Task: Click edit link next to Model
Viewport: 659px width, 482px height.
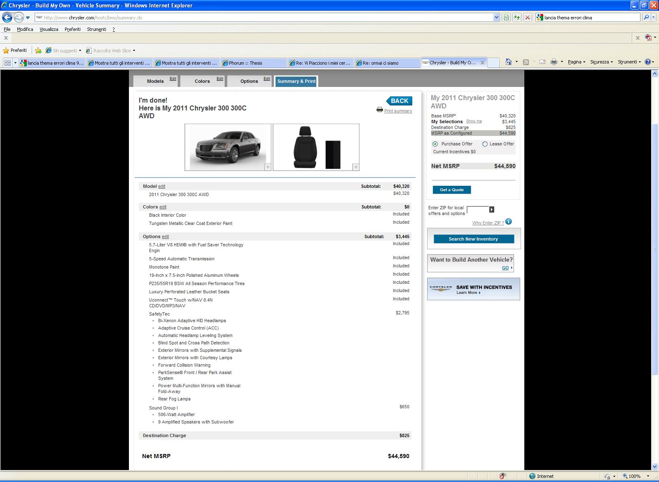Action: click(161, 187)
